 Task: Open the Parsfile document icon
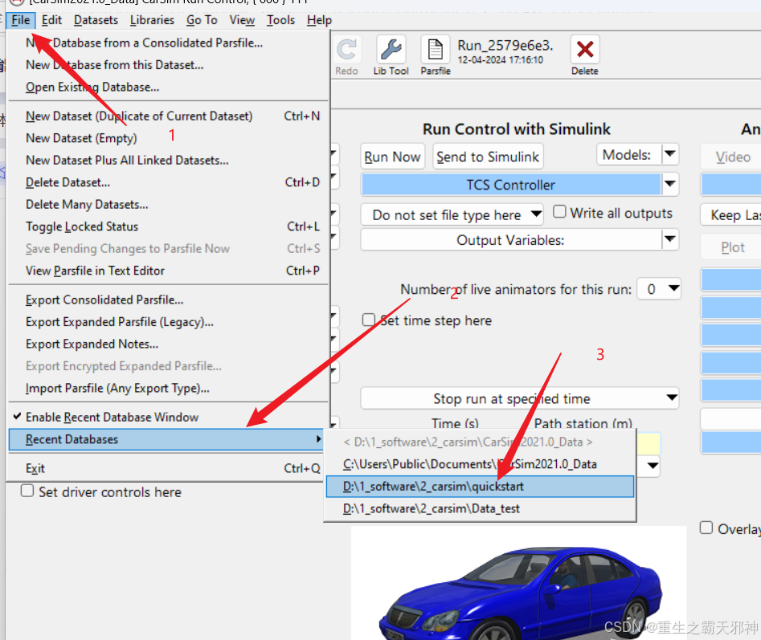[x=435, y=50]
